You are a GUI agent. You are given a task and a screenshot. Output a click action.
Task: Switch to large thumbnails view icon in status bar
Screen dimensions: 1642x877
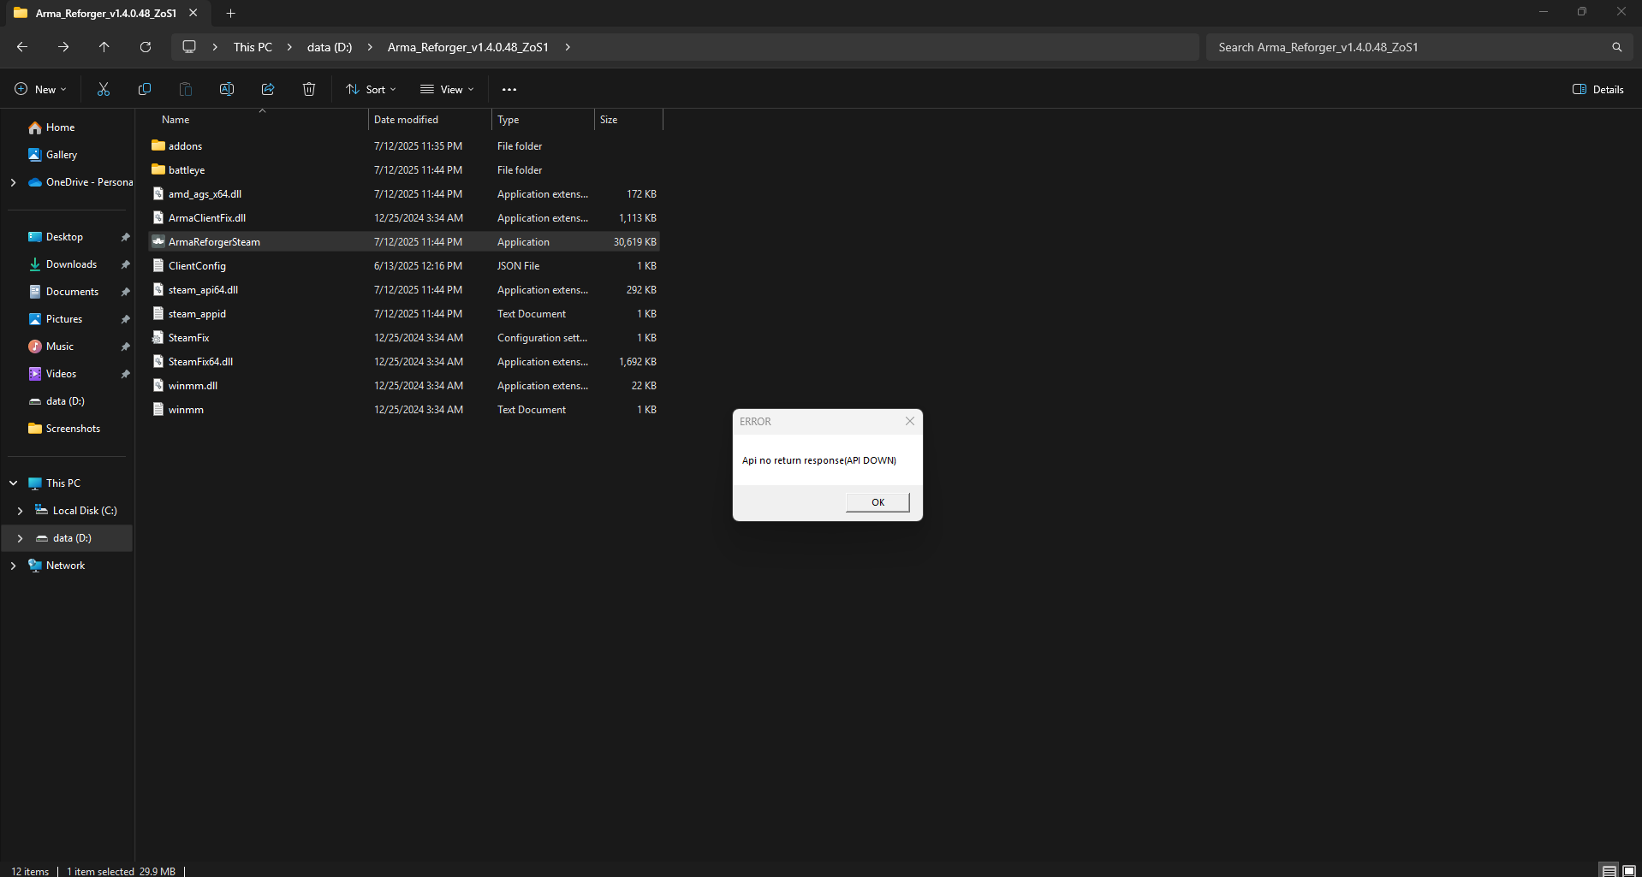tap(1629, 871)
